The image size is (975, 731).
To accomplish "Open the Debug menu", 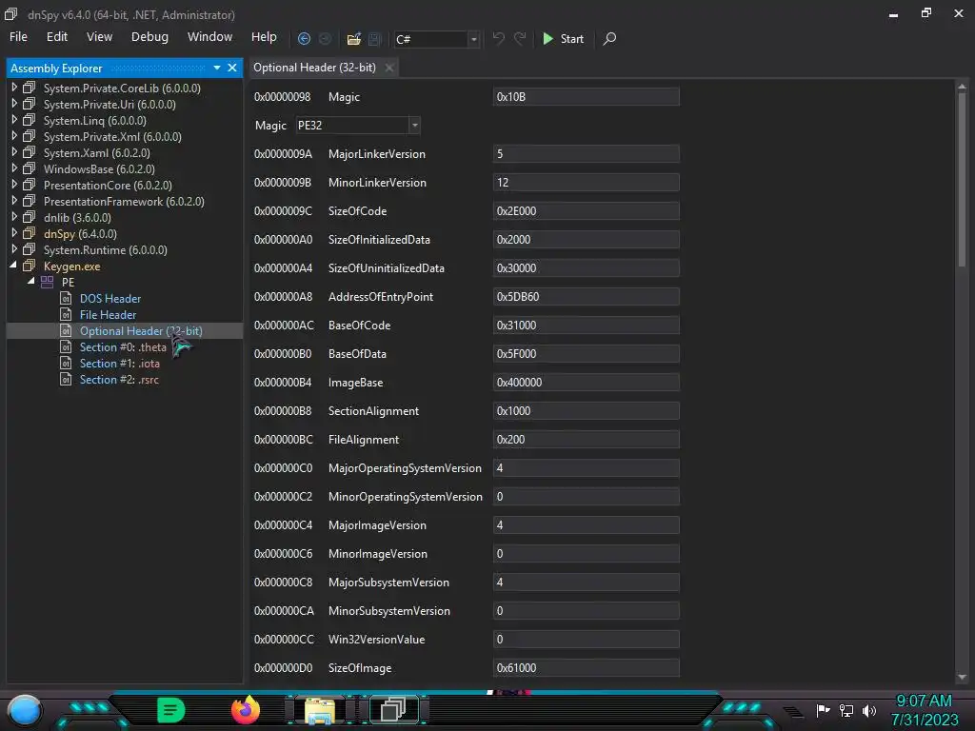I will click(149, 37).
